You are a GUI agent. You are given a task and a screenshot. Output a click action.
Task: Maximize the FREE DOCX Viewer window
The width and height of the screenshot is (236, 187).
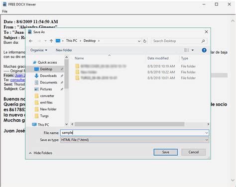217,4
